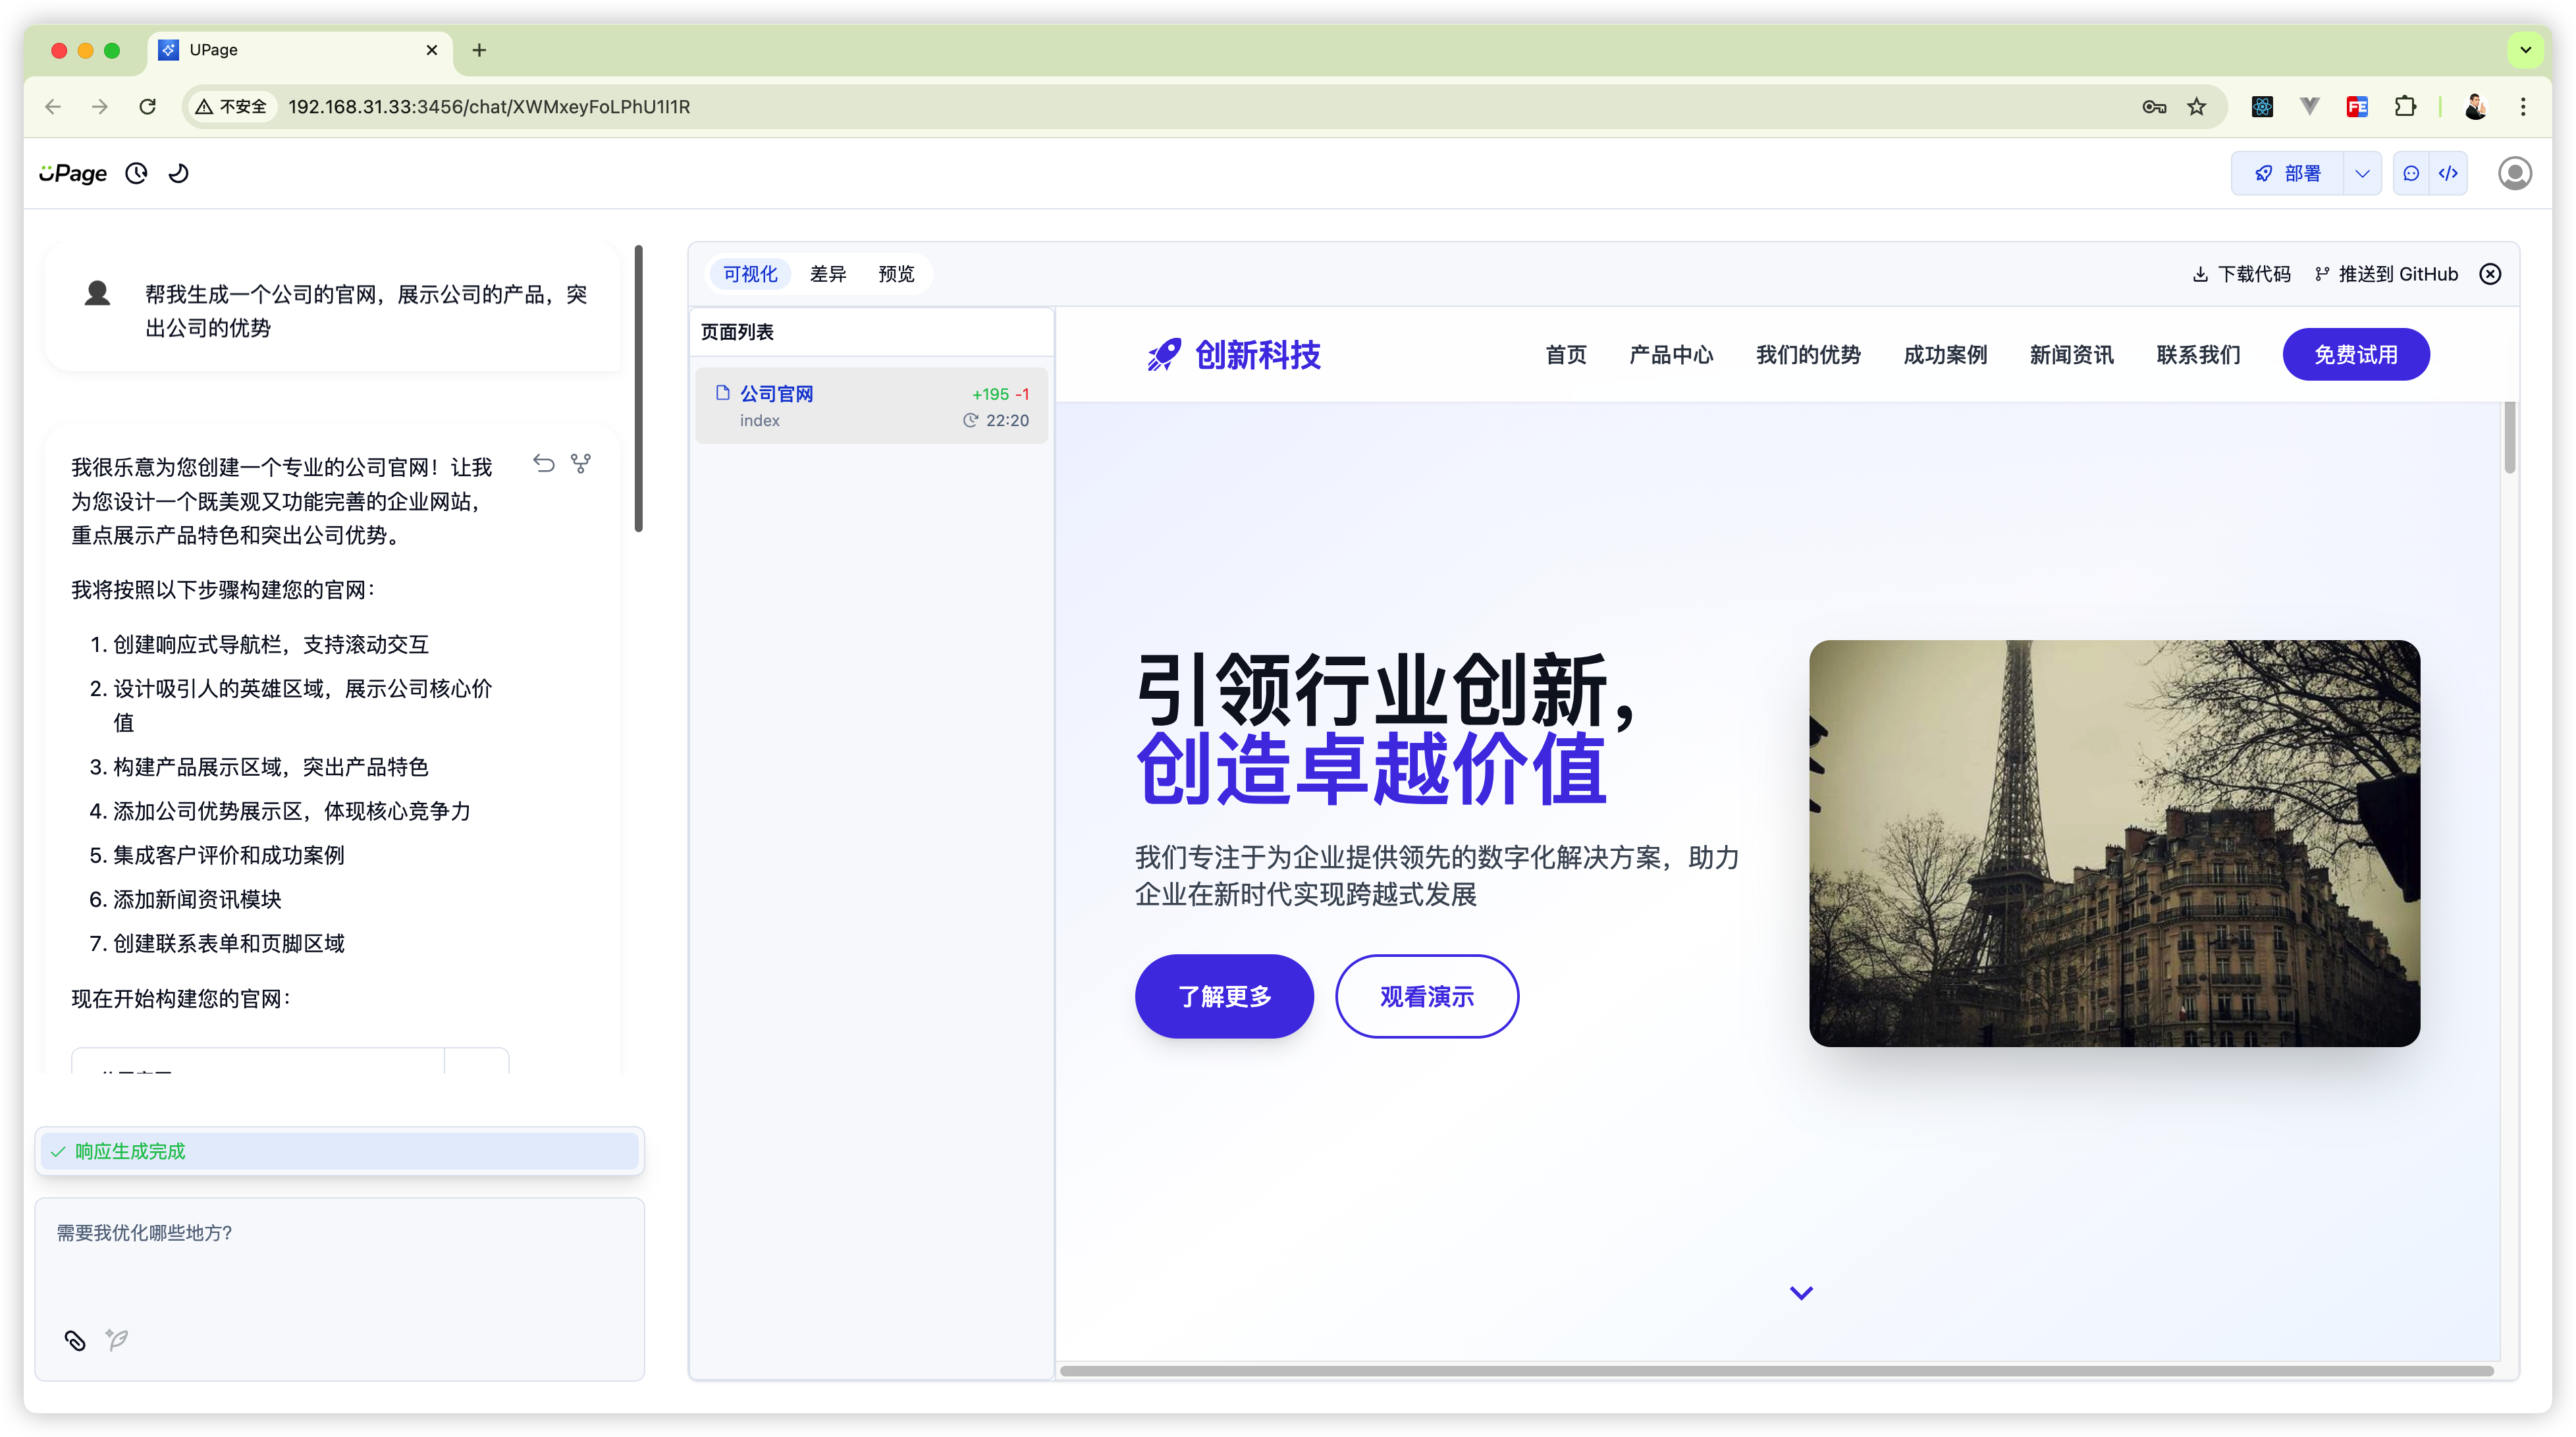
Task: Open the Chrome tab search dropdown
Action: pyautogui.click(x=2525, y=50)
